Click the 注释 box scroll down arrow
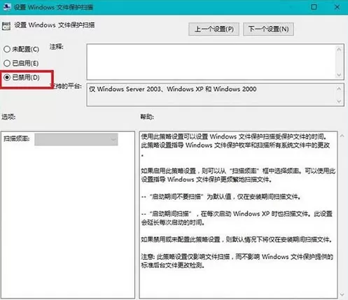The image size is (348, 300). [339, 75]
